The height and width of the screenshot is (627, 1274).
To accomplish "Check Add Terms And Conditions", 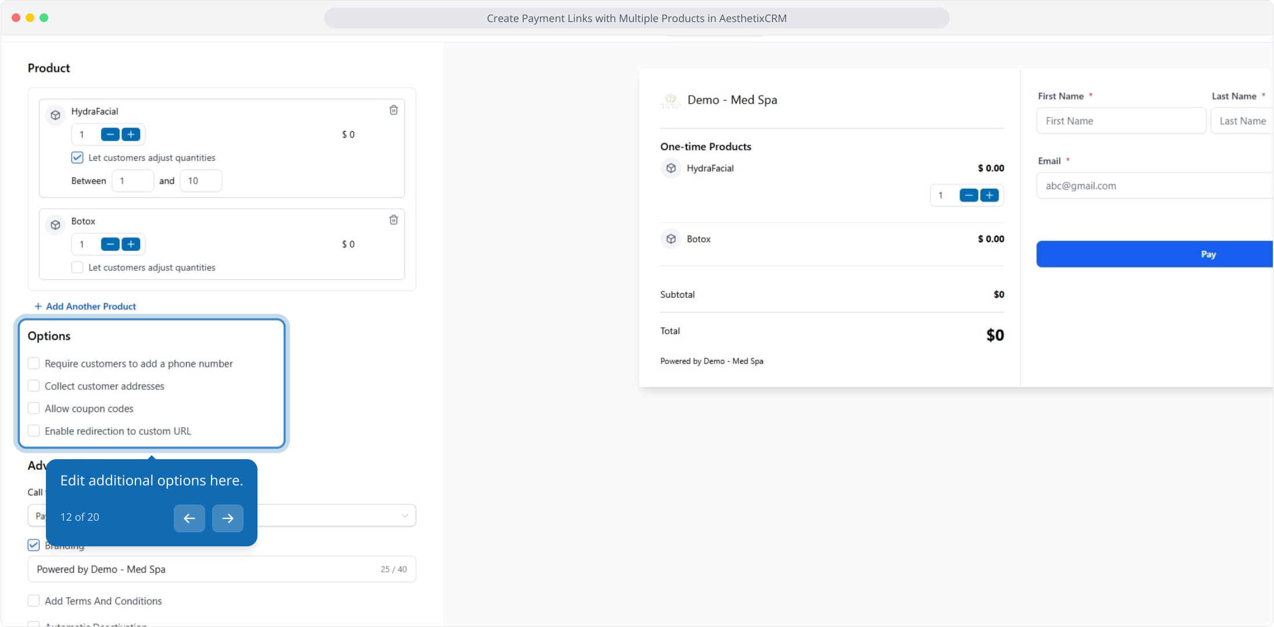I will tap(34, 601).
